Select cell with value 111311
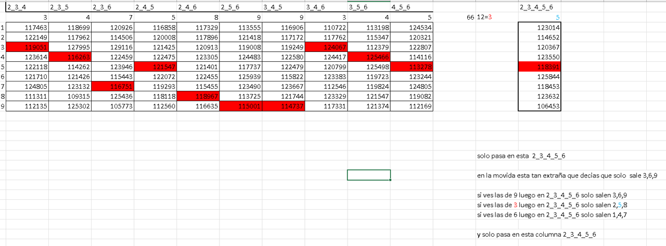The width and height of the screenshot is (666, 246). [28, 96]
